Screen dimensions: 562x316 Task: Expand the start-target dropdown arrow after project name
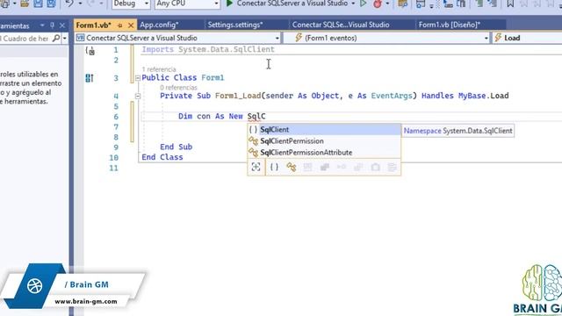(353, 4)
